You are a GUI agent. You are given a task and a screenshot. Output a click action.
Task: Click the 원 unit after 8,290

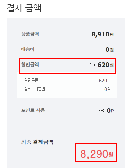click(111, 154)
